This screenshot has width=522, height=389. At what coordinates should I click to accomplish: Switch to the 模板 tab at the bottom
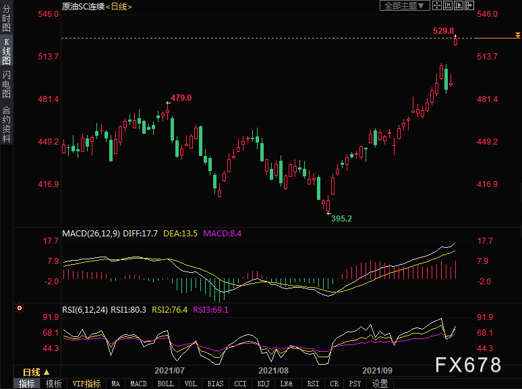53,384
